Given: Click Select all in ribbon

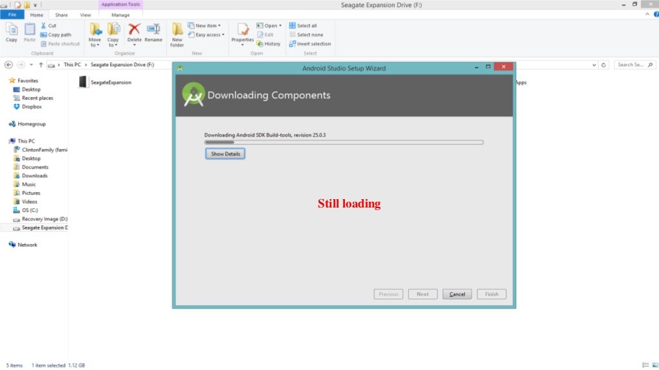Looking at the screenshot, I should click(303, 26).
